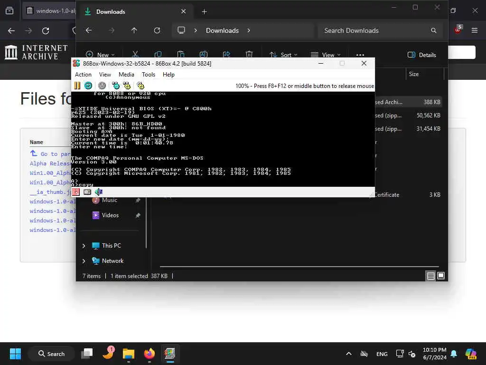Open the __ia_thumb file link
Viewport: 486px width, 365px height.
50,192
